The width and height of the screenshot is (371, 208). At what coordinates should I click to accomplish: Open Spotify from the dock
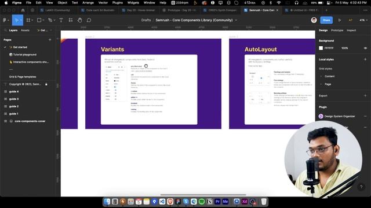pyautogui.click(x=202, y=202)
